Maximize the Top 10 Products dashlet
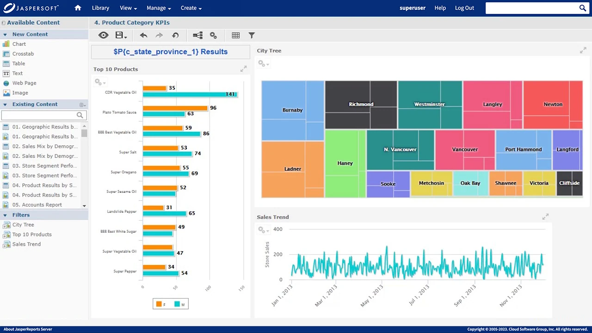Viewport: 592px width, 333px height. (243, 69)
